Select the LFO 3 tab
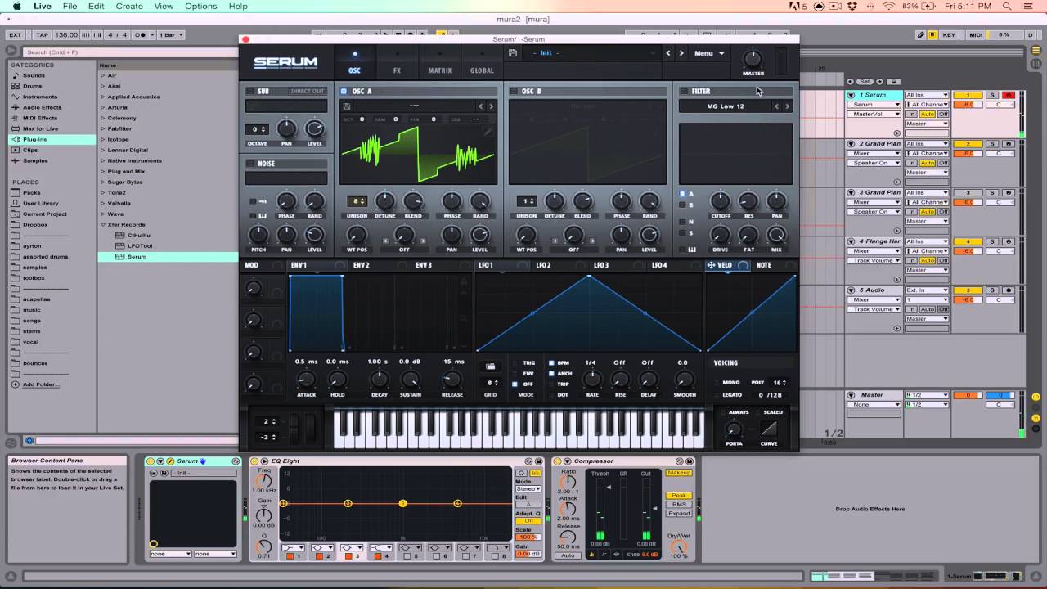 [x=601, y=265]
